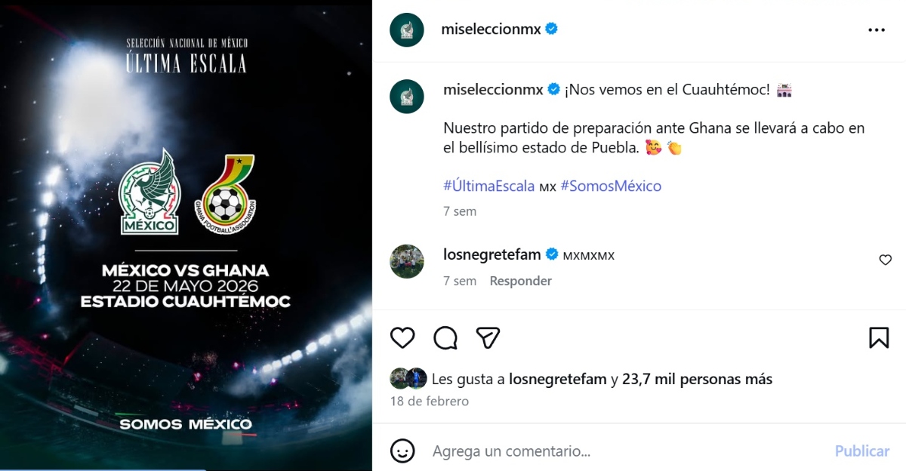Image resolution: width=906 pixels, height=471 pixels.
Task: Like losnegretefam's comment with the small heart
Action: 885,259
